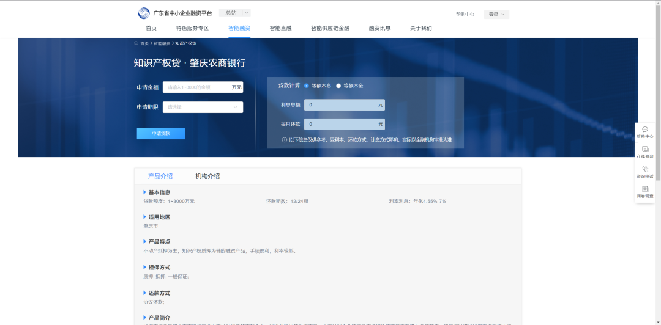Expand the 基本信息 section triangle
Viewport: 661px width, 325px height.
coord(144,192)
